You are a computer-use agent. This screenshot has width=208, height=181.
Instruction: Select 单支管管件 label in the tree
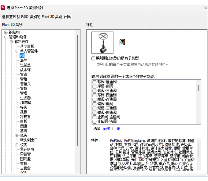pyautogui.click(x=29, y=51)
